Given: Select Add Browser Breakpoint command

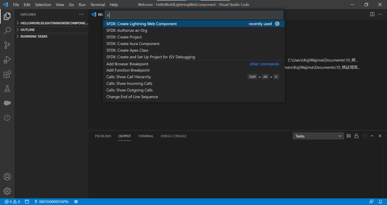Looking at the screenshot, I should [x=194, y=64].
